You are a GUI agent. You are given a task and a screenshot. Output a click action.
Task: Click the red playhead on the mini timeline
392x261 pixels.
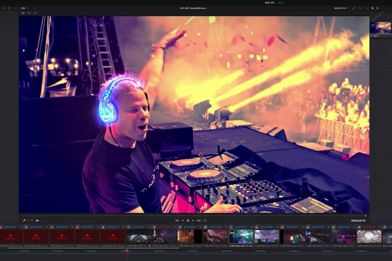[x=127, y=251]
